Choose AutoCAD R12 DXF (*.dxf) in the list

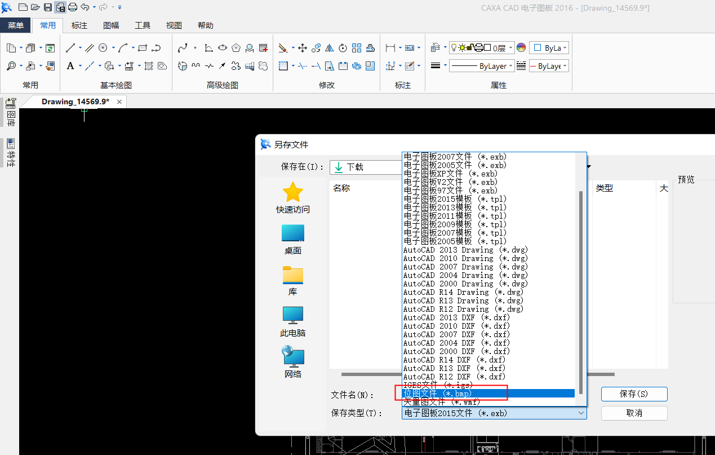pos(489,377)
